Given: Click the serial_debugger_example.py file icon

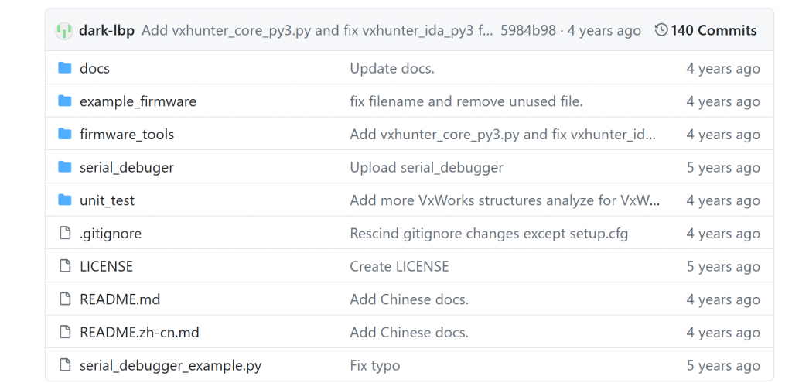Looking at the screenshot, I should [x=65, y=365].
